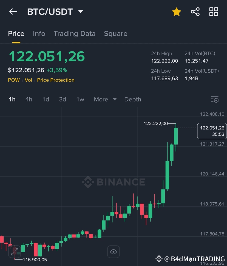This screenshot has height=266, width=227.
Task: Open chart indicator settings icon
Action: click(215, 100)
